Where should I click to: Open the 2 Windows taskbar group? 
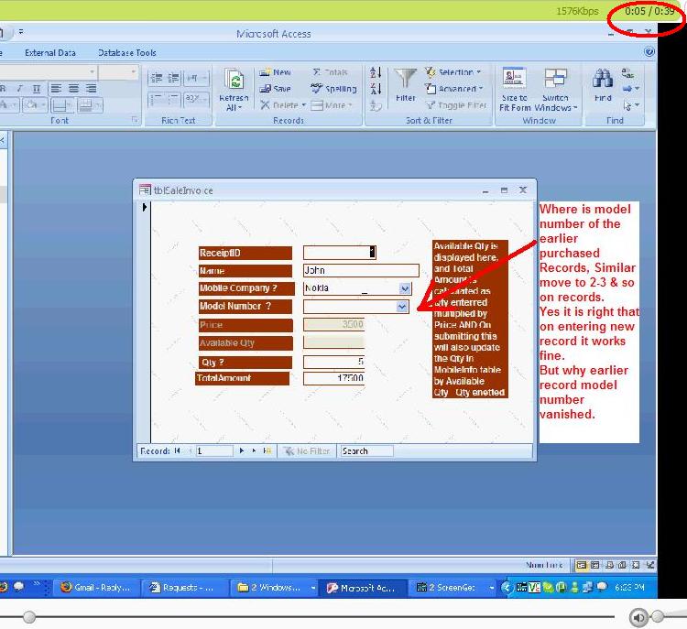tap(274, 588)
